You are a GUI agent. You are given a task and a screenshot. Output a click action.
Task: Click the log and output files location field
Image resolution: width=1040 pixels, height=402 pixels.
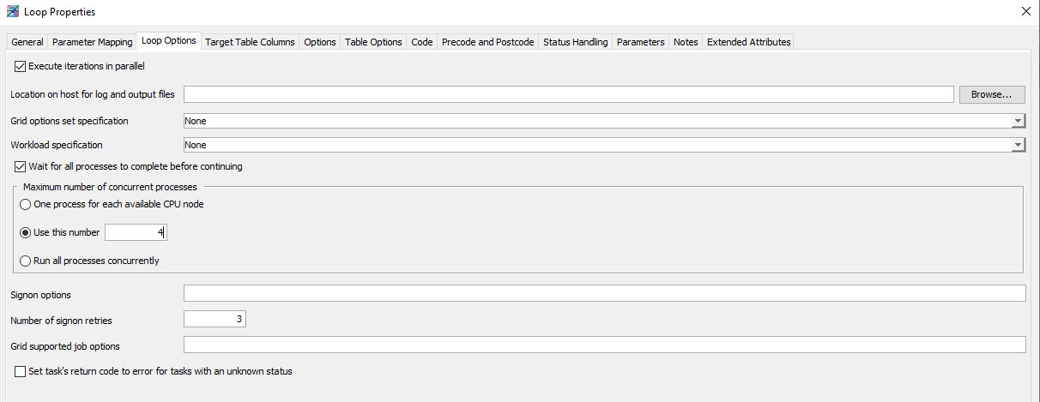coord(569,94)
